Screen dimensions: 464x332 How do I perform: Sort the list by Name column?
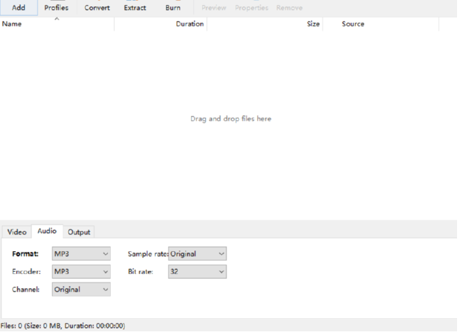click(57, 24)
